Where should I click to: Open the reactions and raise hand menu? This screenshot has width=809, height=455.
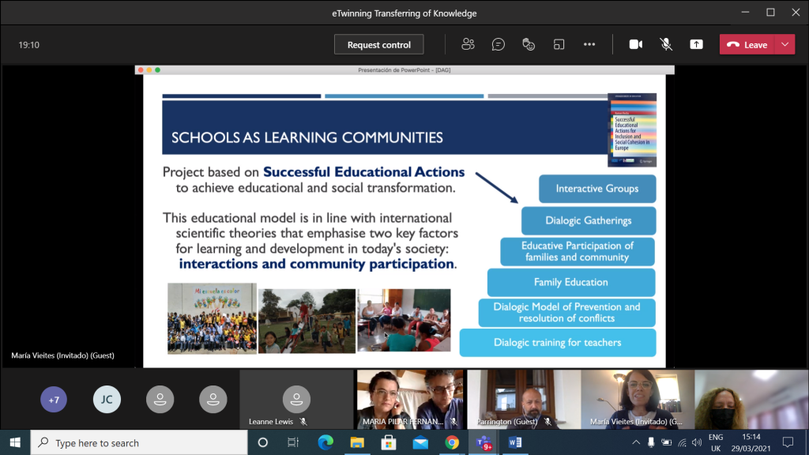pos(529,44)
